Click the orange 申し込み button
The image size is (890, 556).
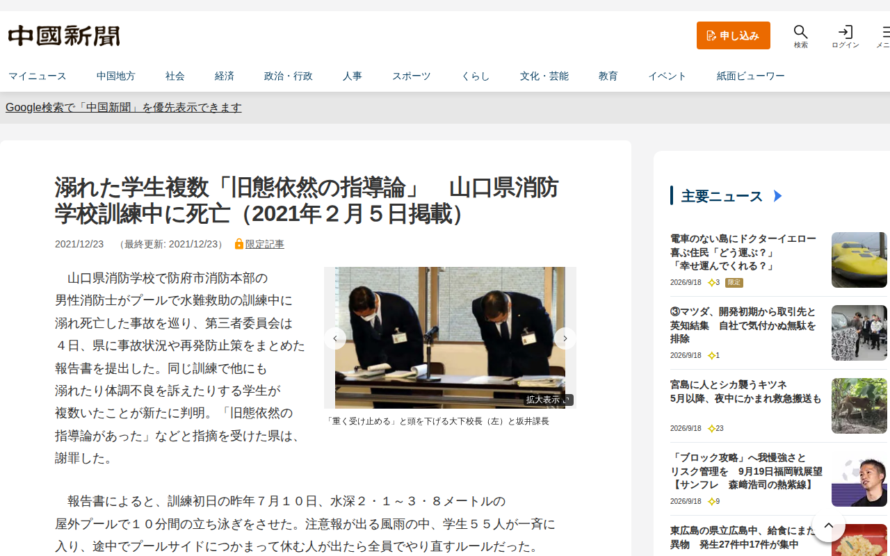coord(734,35)
